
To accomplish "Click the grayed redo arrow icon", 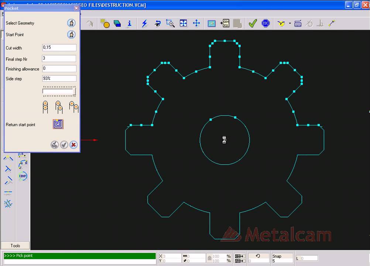I will [90, 24].
